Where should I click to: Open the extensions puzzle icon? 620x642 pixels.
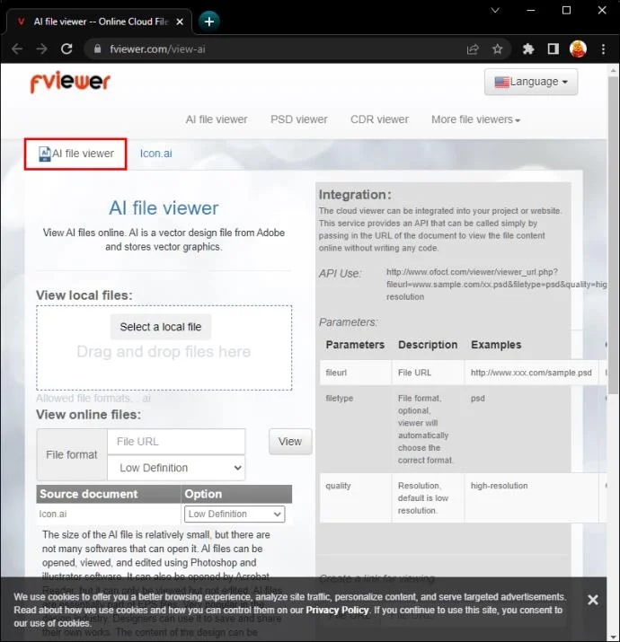tap(528, 49)
